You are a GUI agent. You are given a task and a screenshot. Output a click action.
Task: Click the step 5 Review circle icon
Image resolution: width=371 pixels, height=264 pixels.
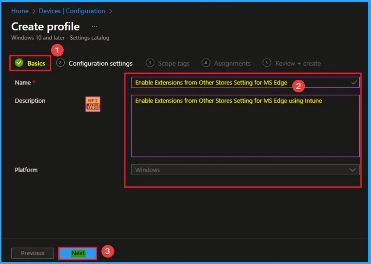267,63
